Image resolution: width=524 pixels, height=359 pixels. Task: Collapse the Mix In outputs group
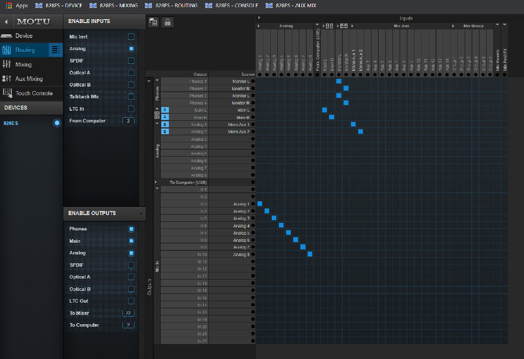click(x=157, y=188)
